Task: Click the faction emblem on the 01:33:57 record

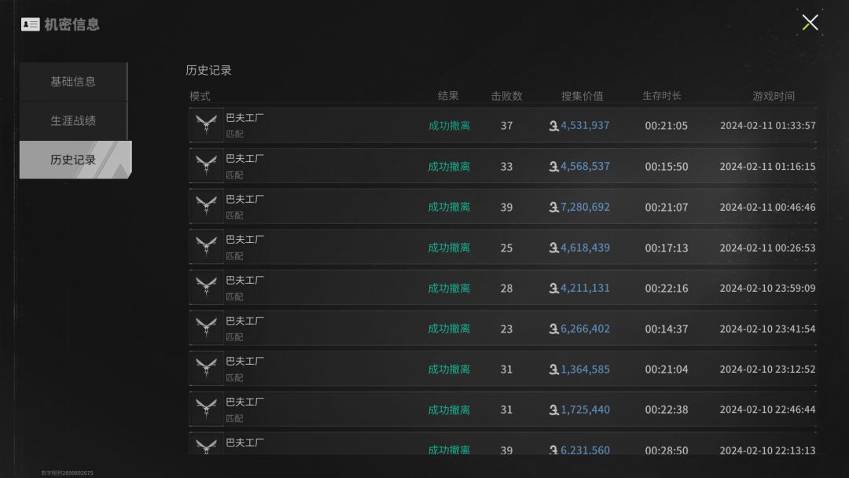Action: [x=206, y=125]
